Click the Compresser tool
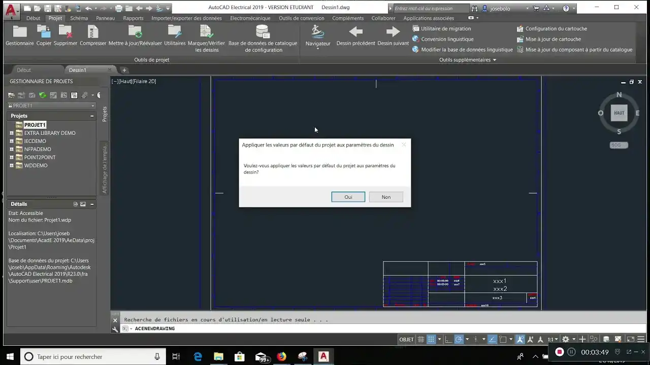Viewport: 650px width, 365px height. tap(92, 35)
